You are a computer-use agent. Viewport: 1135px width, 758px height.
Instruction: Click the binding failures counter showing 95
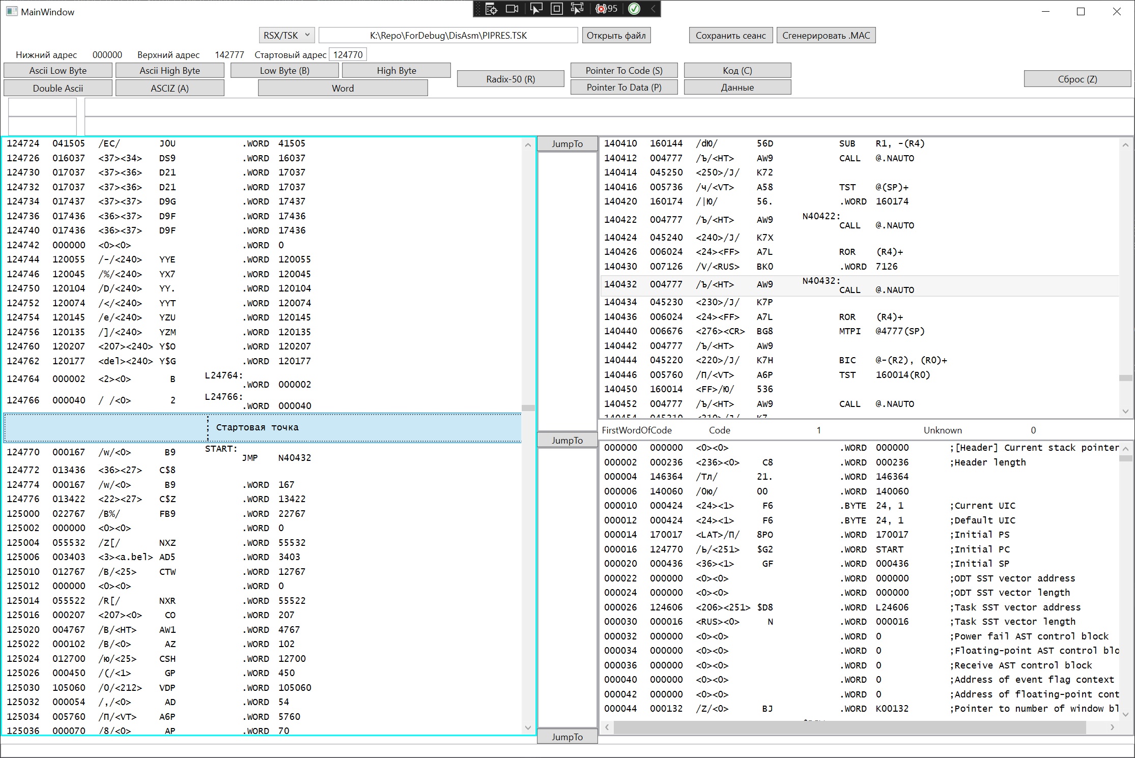point(607,9)
